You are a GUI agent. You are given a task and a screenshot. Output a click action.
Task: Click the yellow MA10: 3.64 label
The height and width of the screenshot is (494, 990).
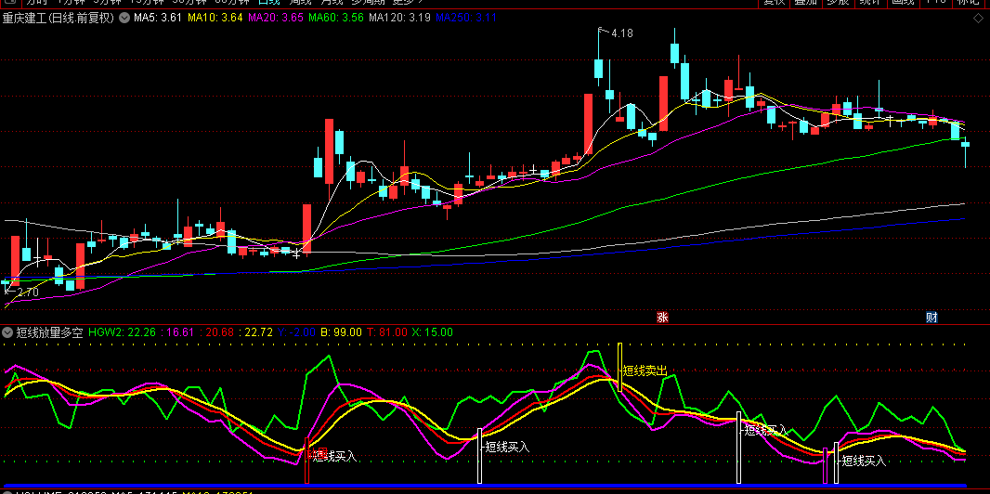pyautogui.click(x=215, y=19)
